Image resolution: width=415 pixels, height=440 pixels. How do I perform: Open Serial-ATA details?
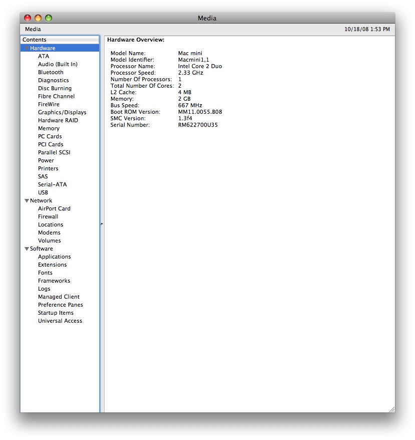52,184
